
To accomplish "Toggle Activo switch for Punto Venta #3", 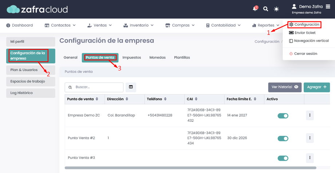I will click(283, 158).
